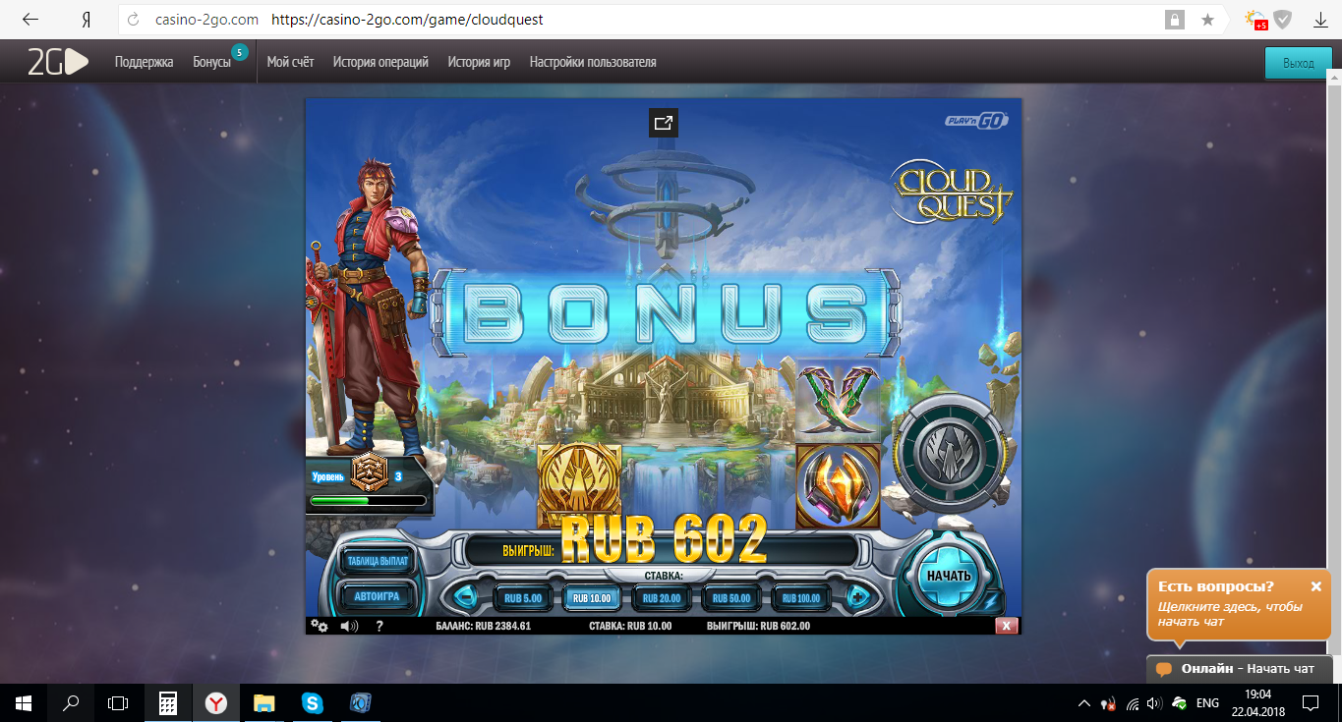Click the Yandex Я home icon
Screen dimensions: 1342x722
coord(84,20)
